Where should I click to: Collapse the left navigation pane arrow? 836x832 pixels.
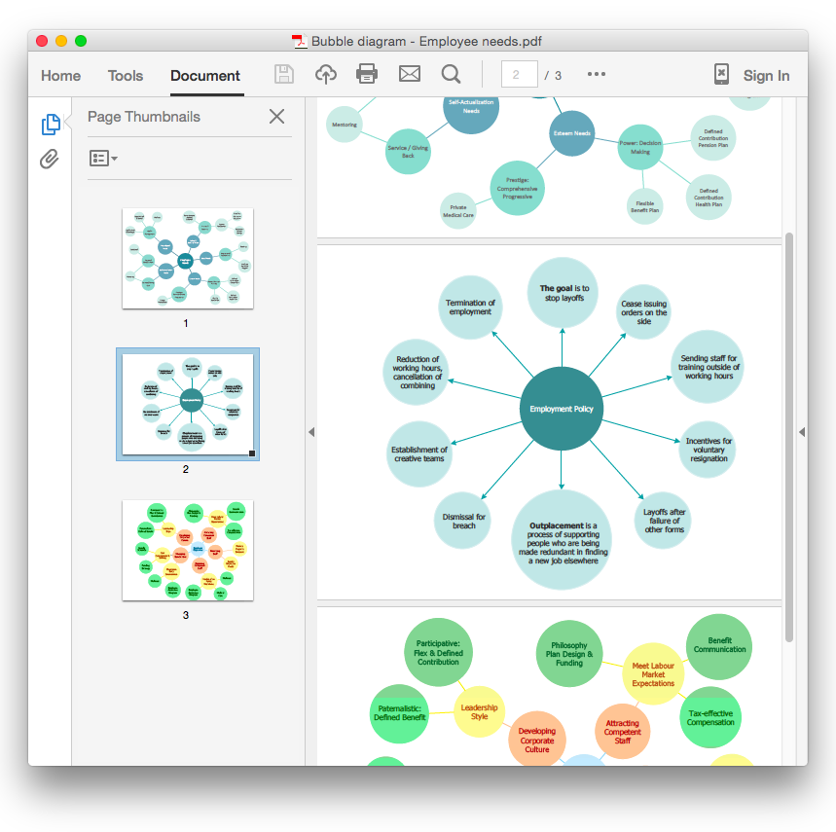tap(311, 432)
